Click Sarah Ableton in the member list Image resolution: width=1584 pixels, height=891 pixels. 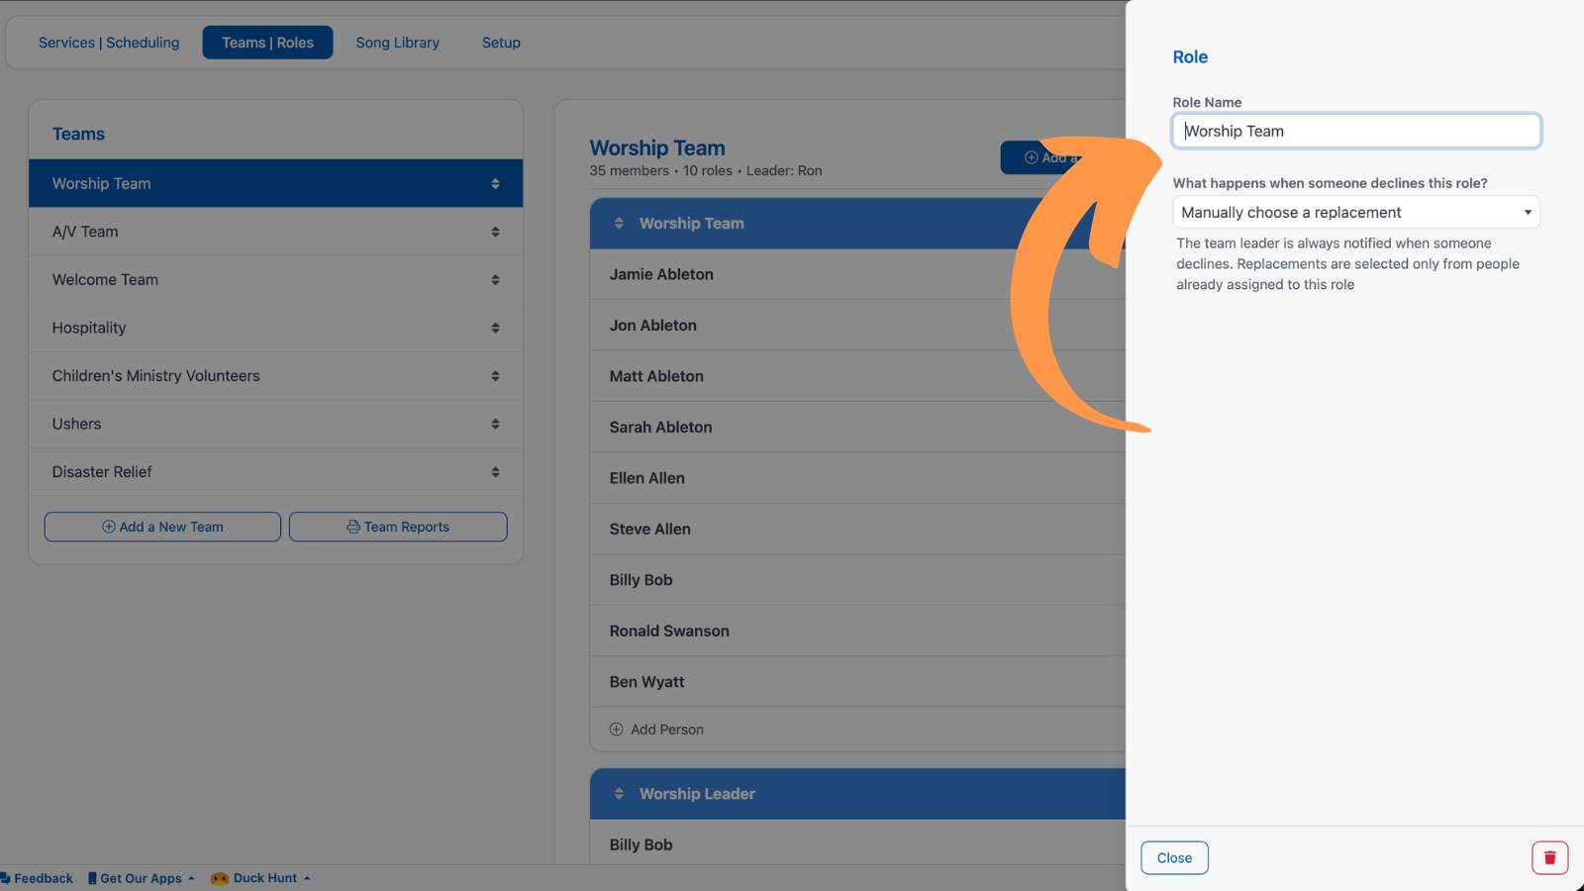660,428
